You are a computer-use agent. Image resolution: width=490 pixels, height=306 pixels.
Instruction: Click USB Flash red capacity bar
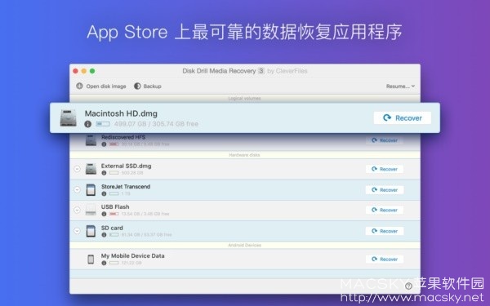point(114,214)
